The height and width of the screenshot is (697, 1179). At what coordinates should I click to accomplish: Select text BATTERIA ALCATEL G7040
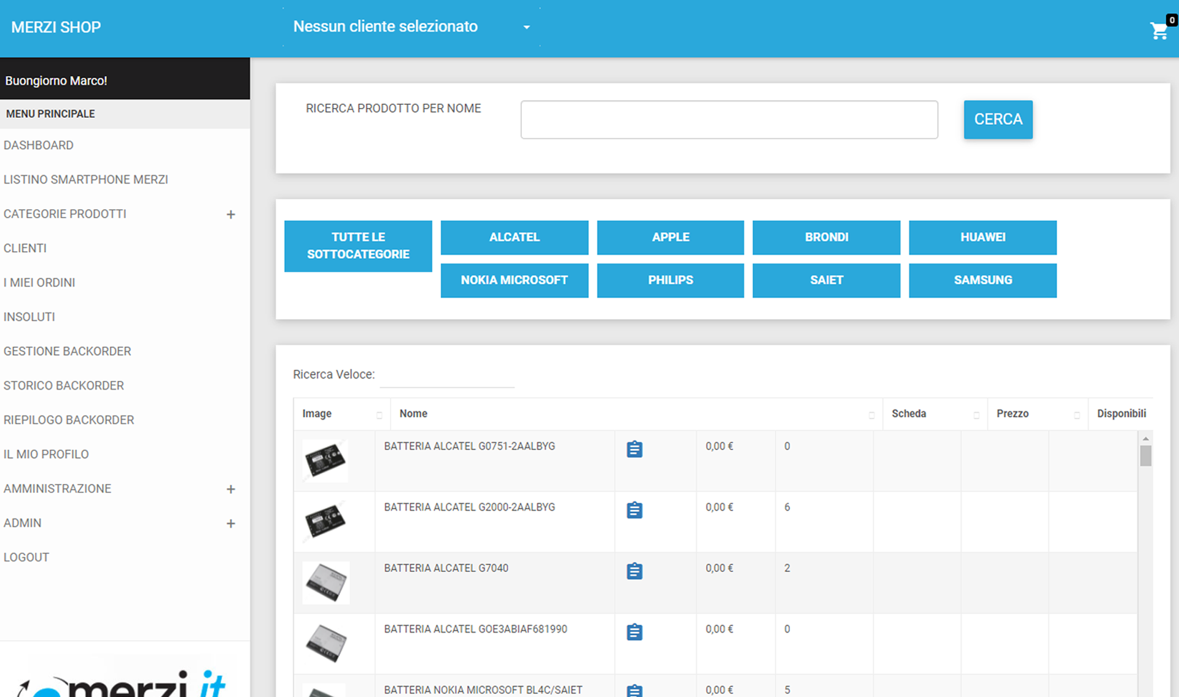446,568
